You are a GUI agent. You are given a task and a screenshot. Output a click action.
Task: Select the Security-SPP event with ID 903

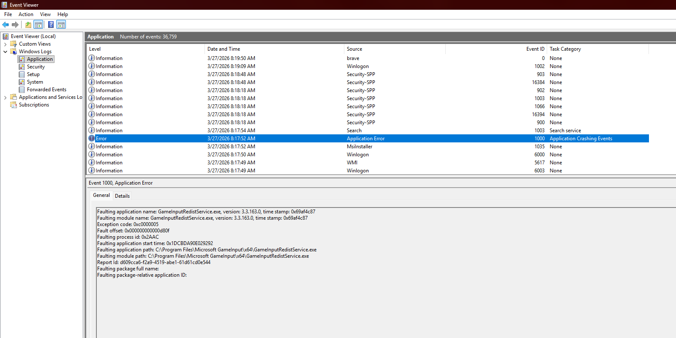pyautogui.click(x=368, y=74)
